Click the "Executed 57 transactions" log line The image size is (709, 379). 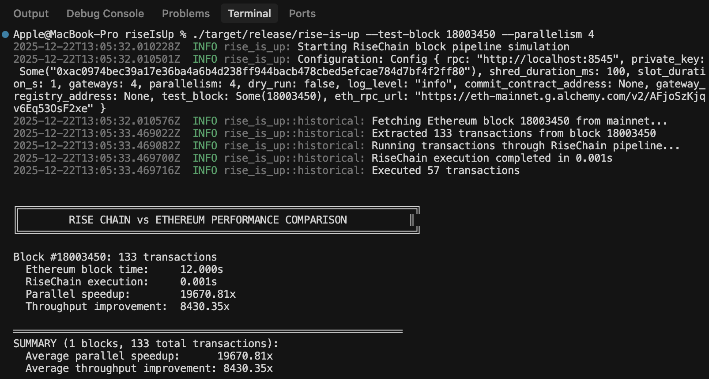pyautogui.click(x=445, y=171)
